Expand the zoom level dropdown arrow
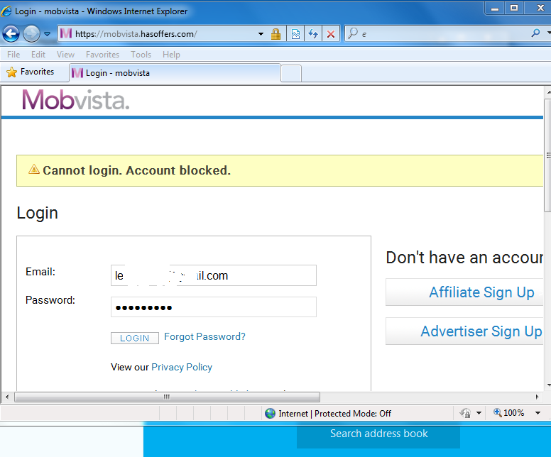This screenshot has width=551, height=457. tap(538, 413)
